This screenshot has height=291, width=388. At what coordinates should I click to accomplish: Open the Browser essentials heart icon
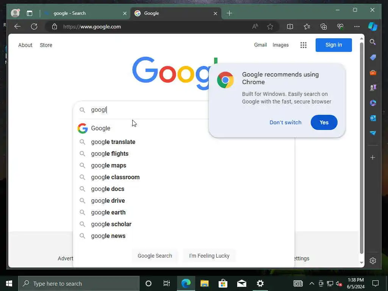click(340, 27)
